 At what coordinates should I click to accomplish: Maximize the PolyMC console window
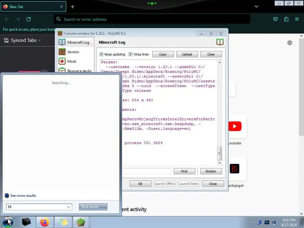211,34
